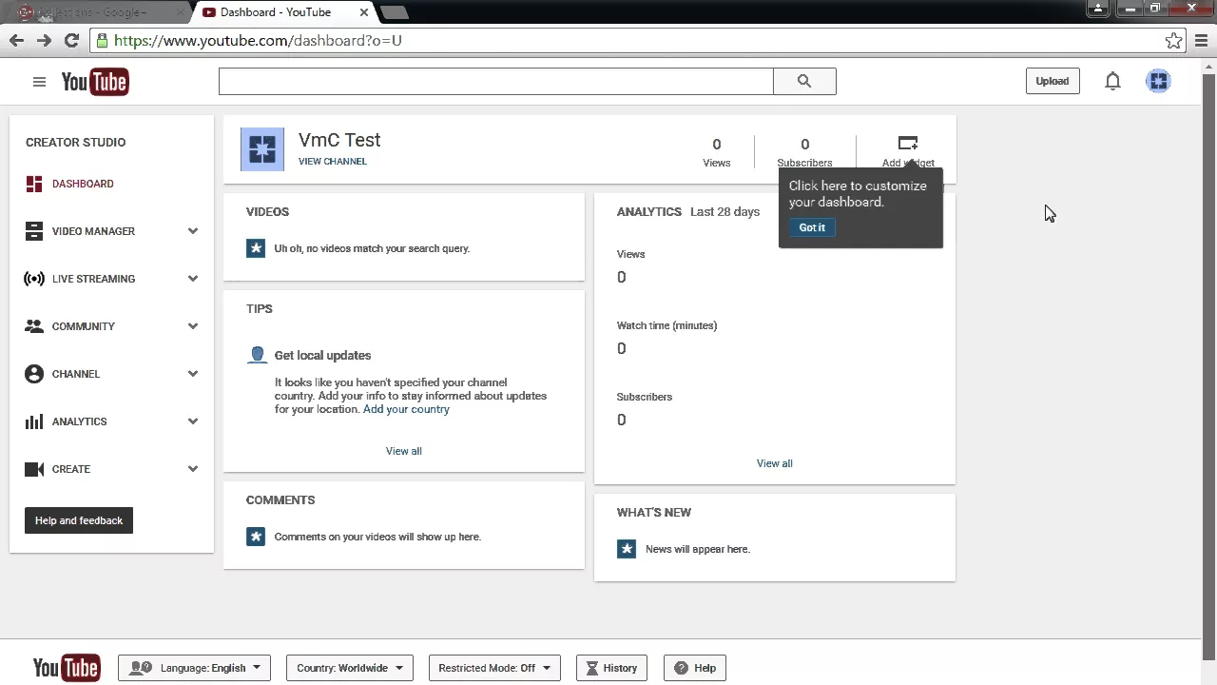Click star icon in Videos panel
Viewport: 1217px width, 685px height.
click(256, 248)
